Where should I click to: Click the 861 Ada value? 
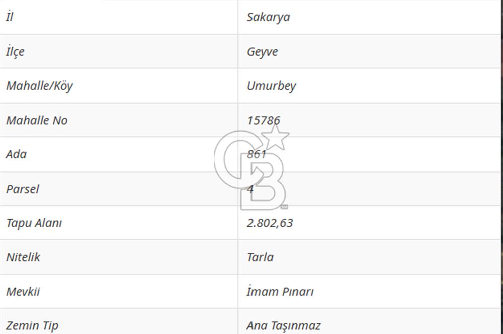point(256,154)
